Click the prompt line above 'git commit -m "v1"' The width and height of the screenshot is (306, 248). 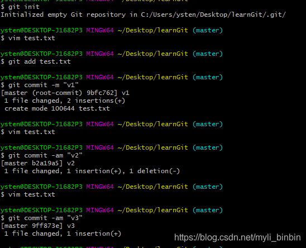(112, 77)
